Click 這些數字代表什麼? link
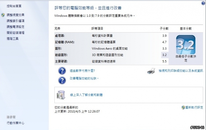This screenshot has height=130, width=206. click(82, 71)
